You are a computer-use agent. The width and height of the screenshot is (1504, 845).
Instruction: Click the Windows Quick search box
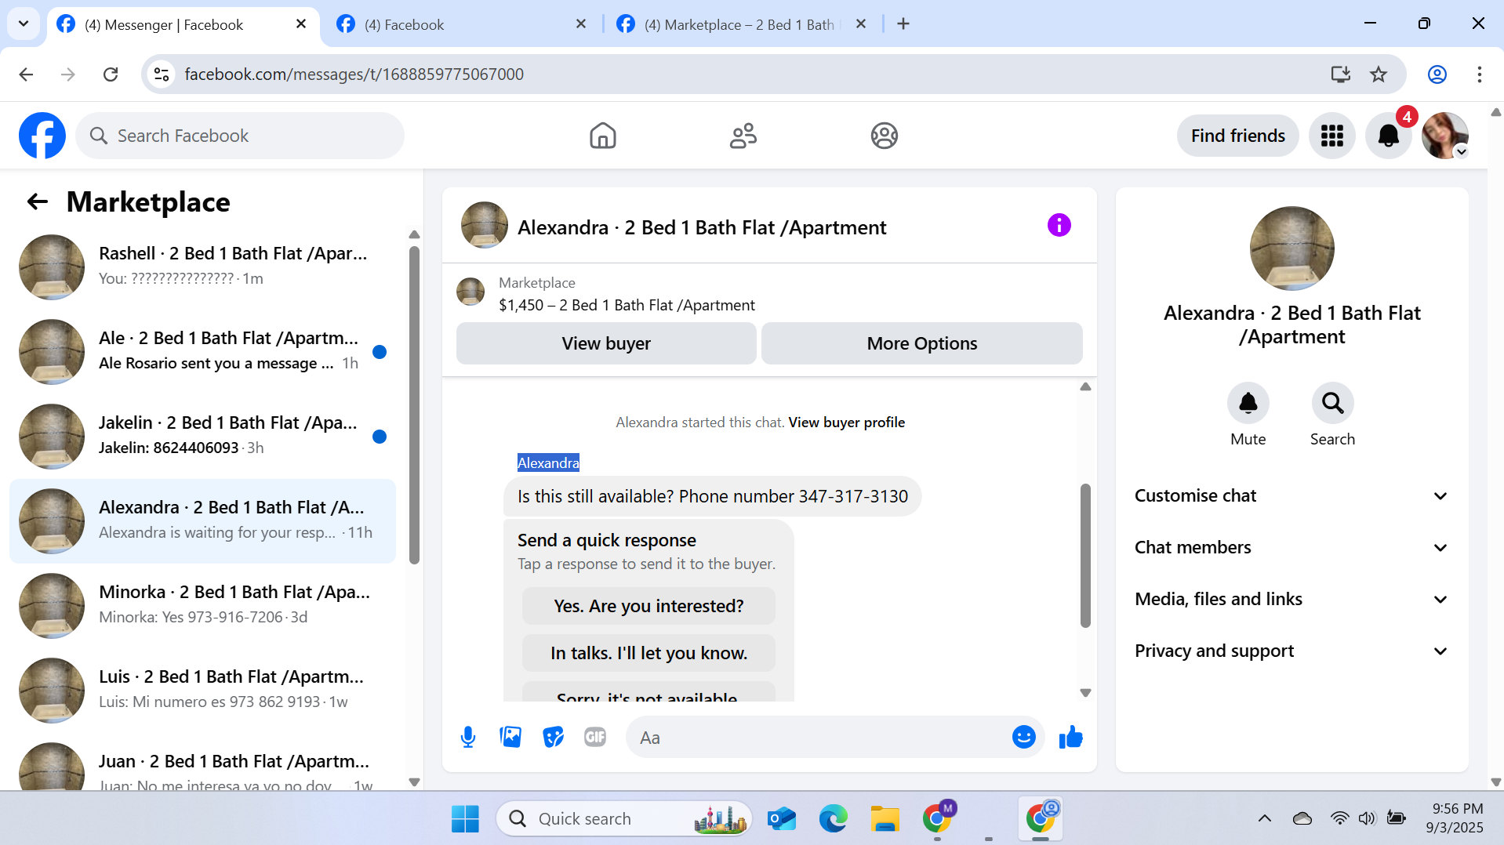[624, 818]
